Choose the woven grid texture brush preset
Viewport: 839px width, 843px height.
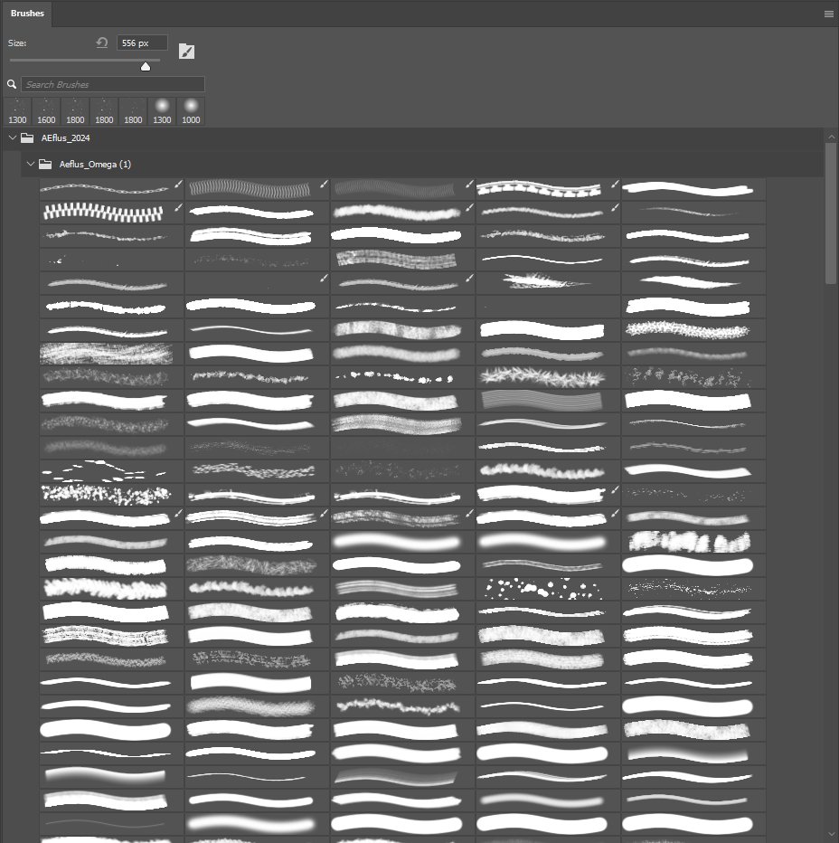click(x=402, y=260)
